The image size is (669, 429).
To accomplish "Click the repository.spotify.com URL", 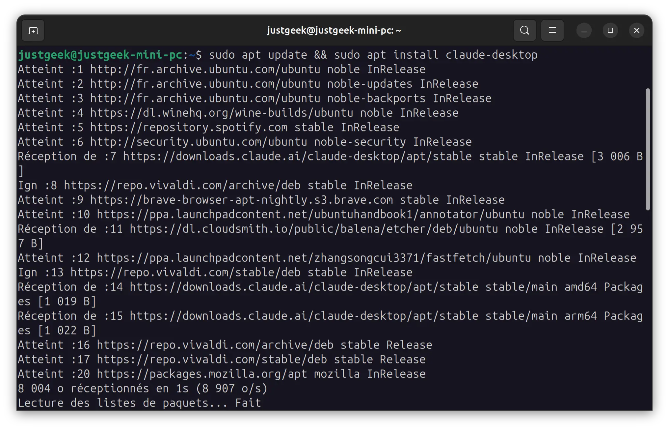I will [189, 127].
